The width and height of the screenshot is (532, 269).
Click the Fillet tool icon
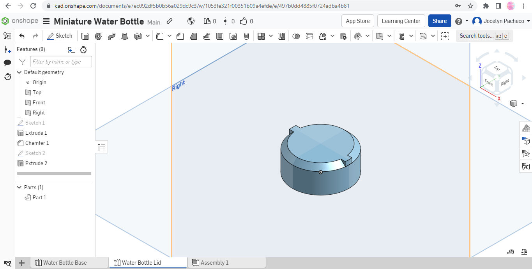click(x=160, y=36)
